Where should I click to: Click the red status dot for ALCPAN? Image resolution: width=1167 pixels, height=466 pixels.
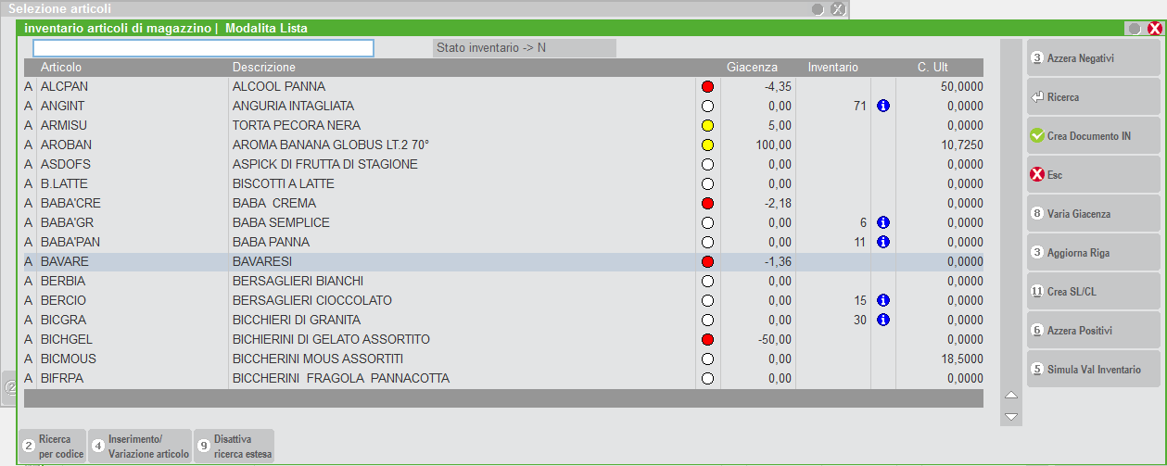tap(708, 87)
